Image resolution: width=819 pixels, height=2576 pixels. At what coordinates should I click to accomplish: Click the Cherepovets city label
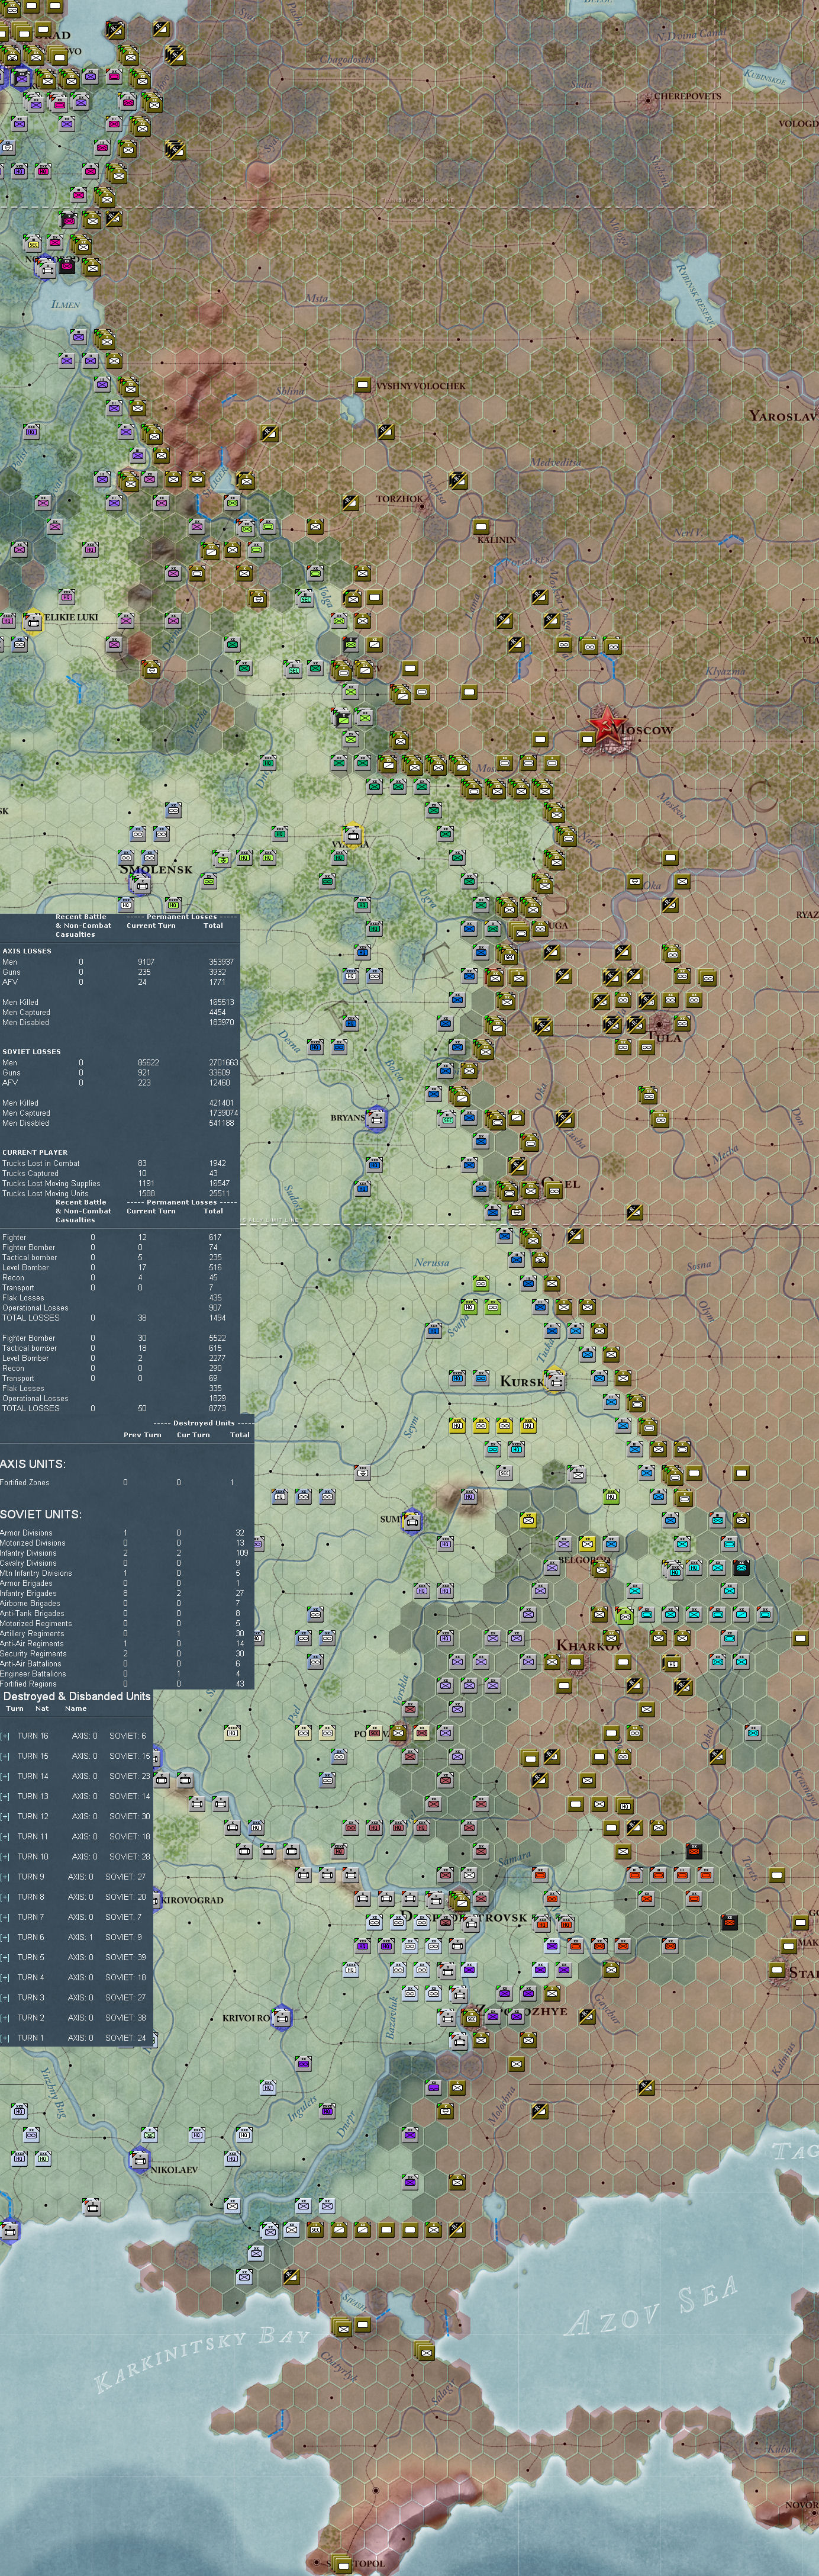tap(687, 97)
